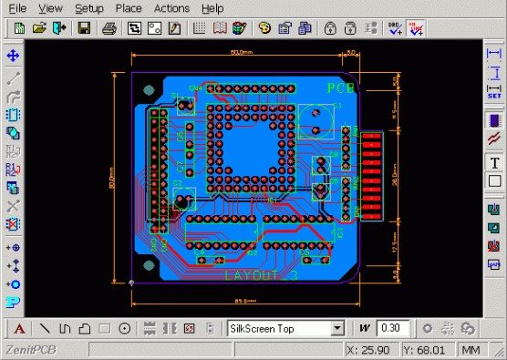Toggle the T text mode button
This screenshot has height=360, width=507.
(x=494, y=162)
